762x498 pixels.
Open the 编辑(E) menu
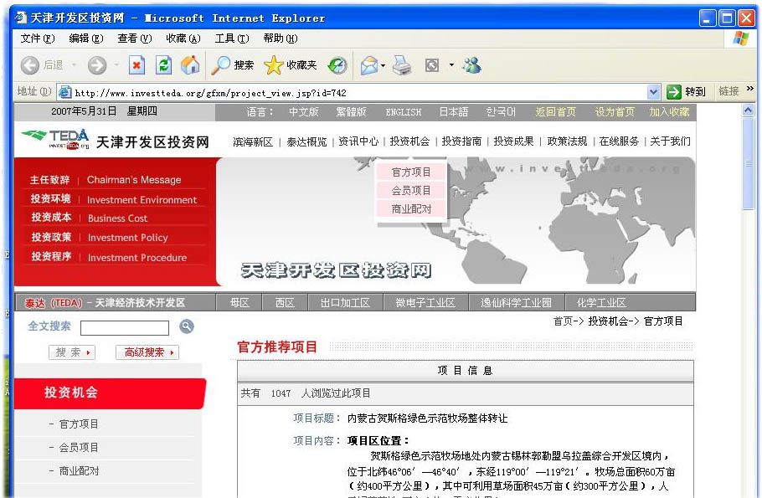pyautogui.click(x=86, y=39)
